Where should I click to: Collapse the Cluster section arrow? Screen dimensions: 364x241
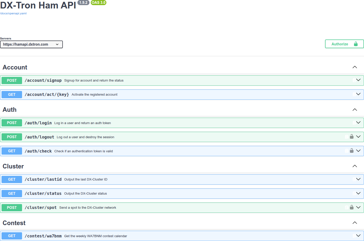tap(355, 166)
